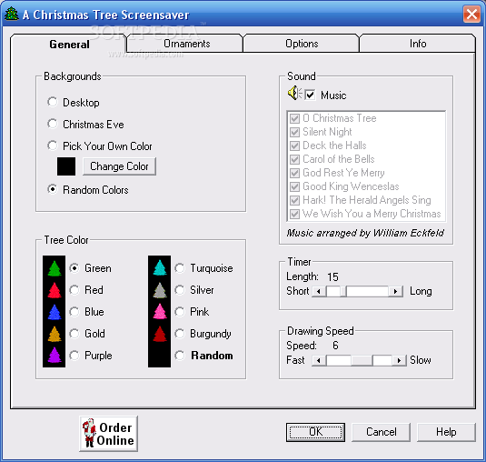Toggle Good King Wenceslas checkbox
Screen dimensions: 486x462
click(294, 186)
